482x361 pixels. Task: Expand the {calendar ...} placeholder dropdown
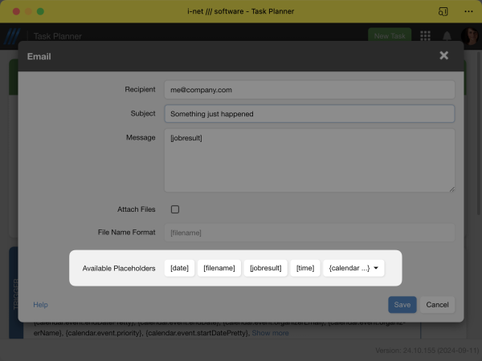coord(353,268)
